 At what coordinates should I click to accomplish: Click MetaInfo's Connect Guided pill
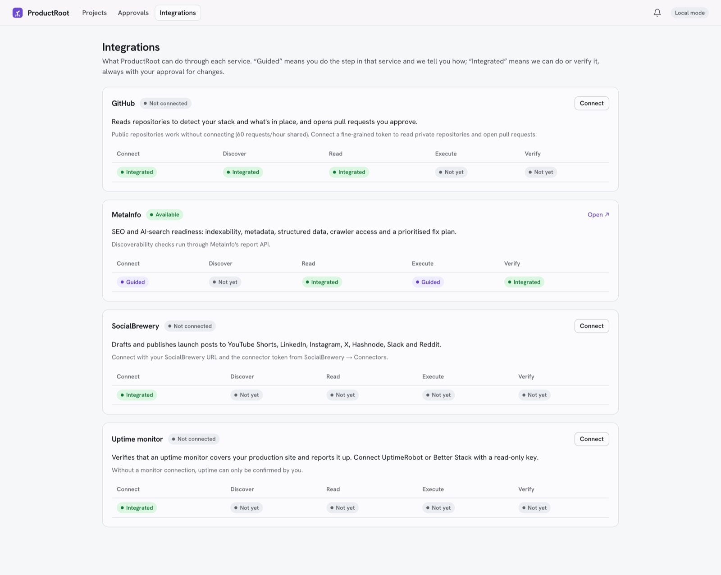click(132, 282)
